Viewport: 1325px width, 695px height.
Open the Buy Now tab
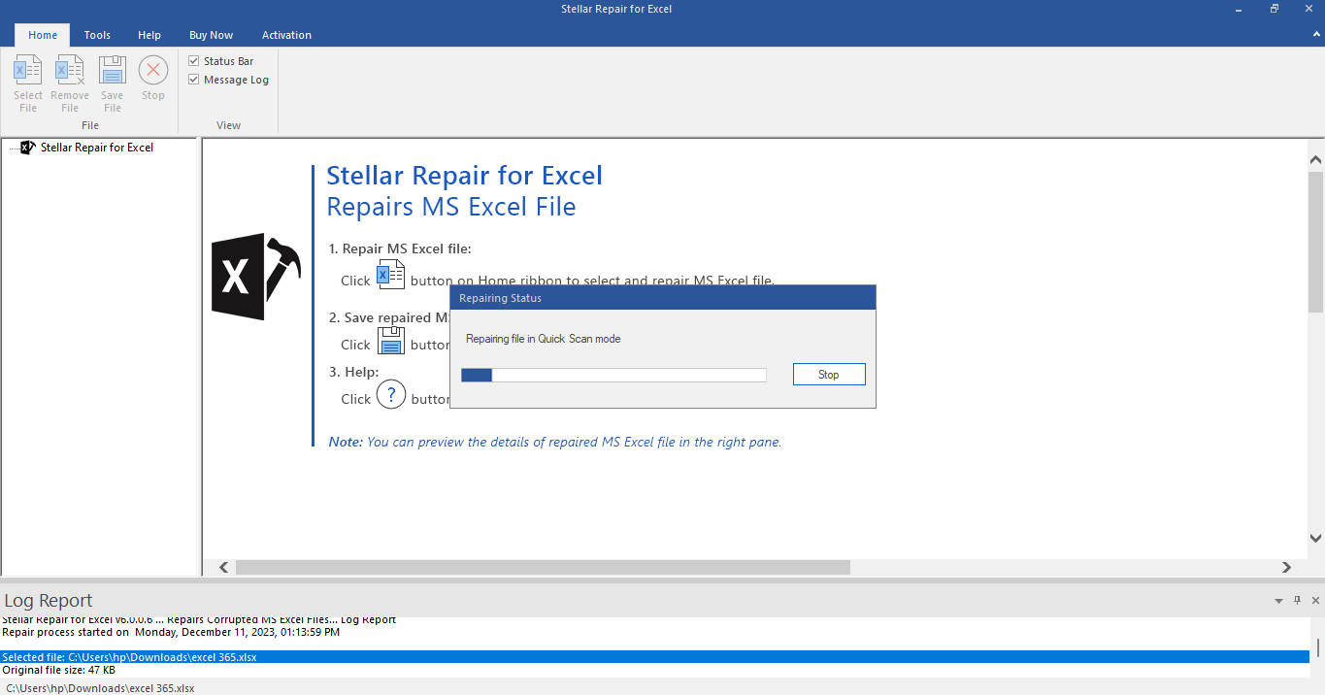click(211, 35)
